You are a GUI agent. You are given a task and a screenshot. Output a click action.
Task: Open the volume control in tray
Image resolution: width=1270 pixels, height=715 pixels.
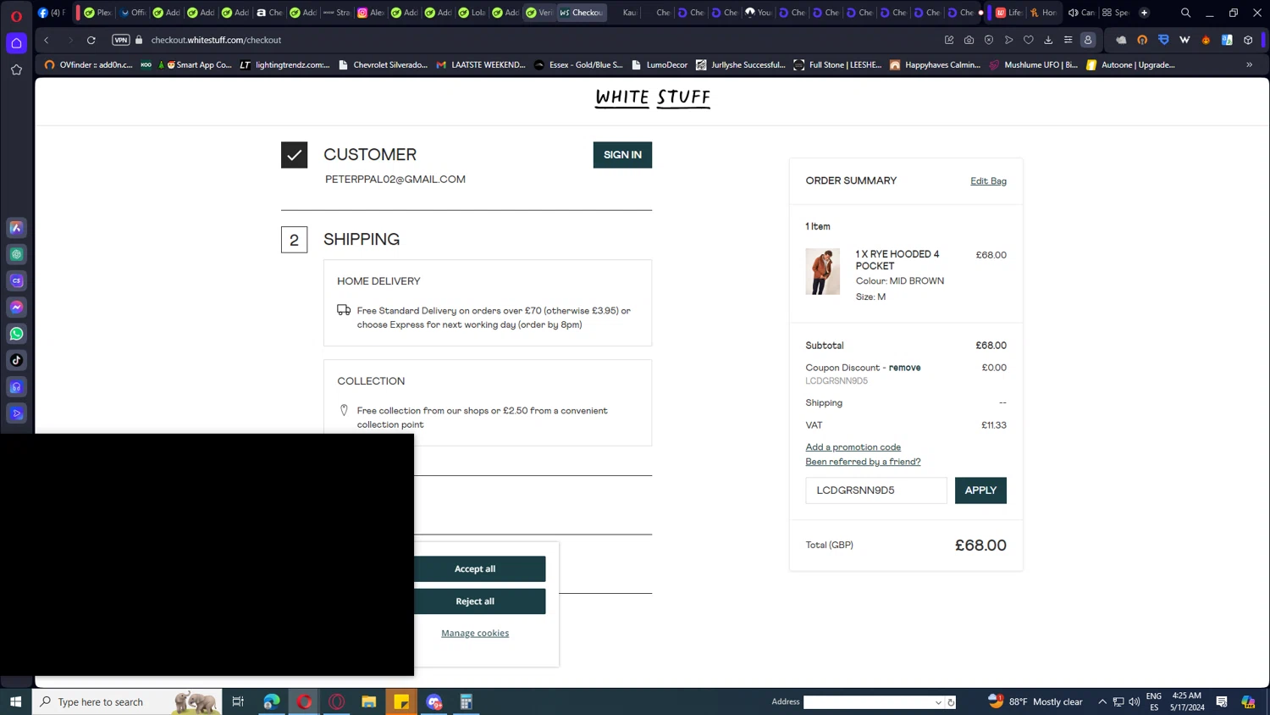point(1135,701)
